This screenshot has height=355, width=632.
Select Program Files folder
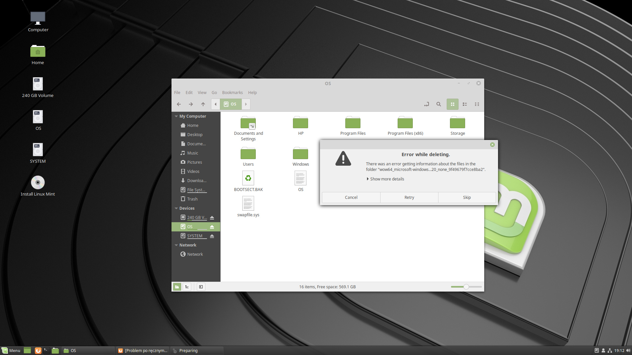tap(353, 126)
